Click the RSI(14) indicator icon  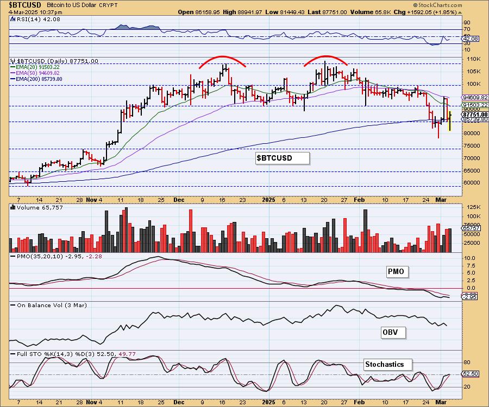pos(12,20)
